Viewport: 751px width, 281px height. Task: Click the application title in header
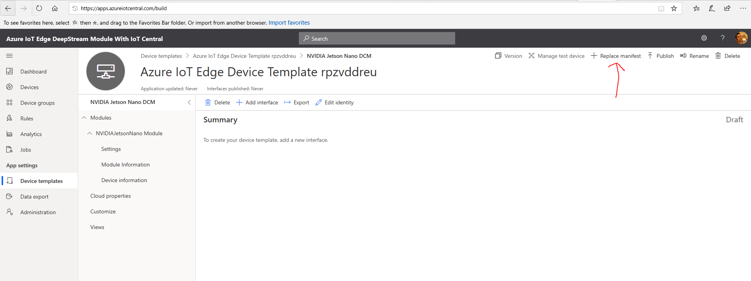pyautogui.click(x=84, y=39)
